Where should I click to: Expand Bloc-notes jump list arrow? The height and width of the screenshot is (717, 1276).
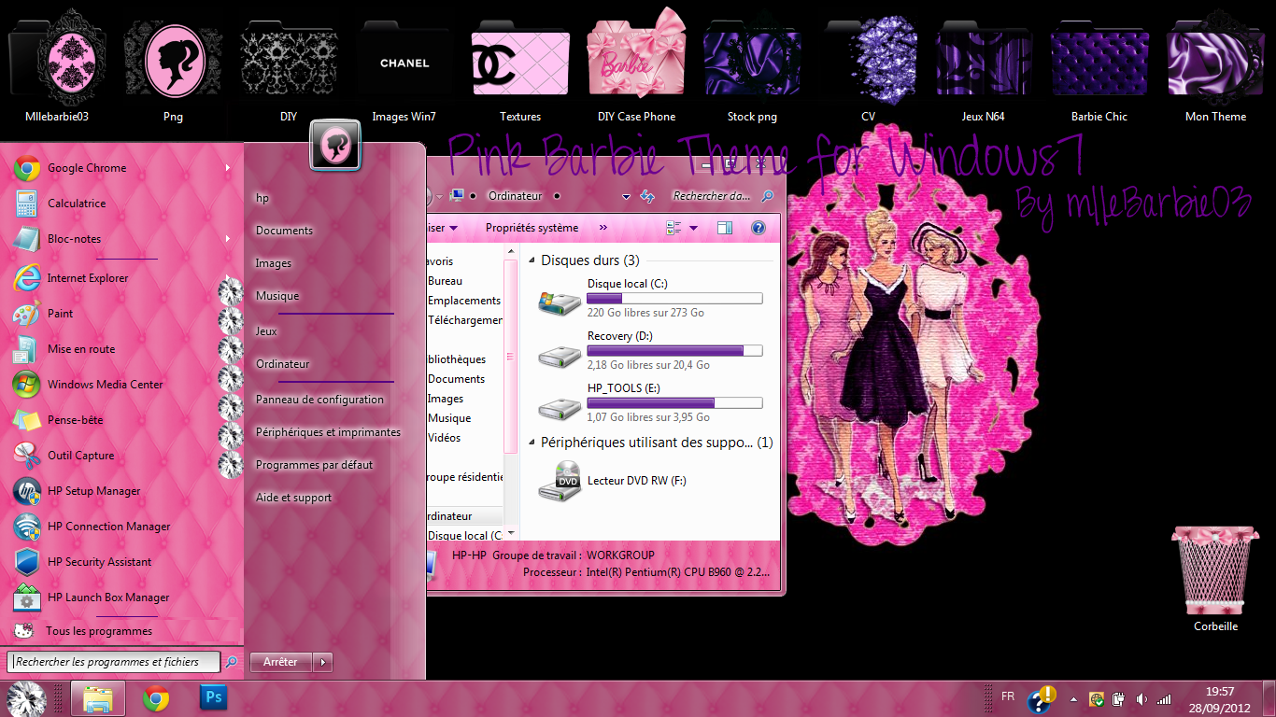[x=227, y=239]
